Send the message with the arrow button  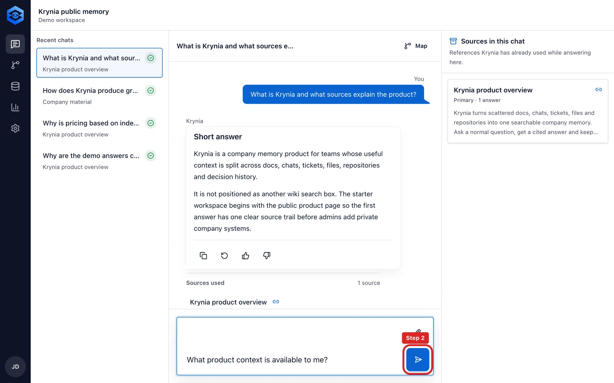click(x=418, y=360)
